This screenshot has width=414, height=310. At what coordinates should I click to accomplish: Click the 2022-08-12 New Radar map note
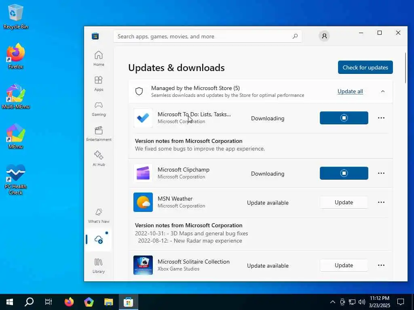point(190,241)
